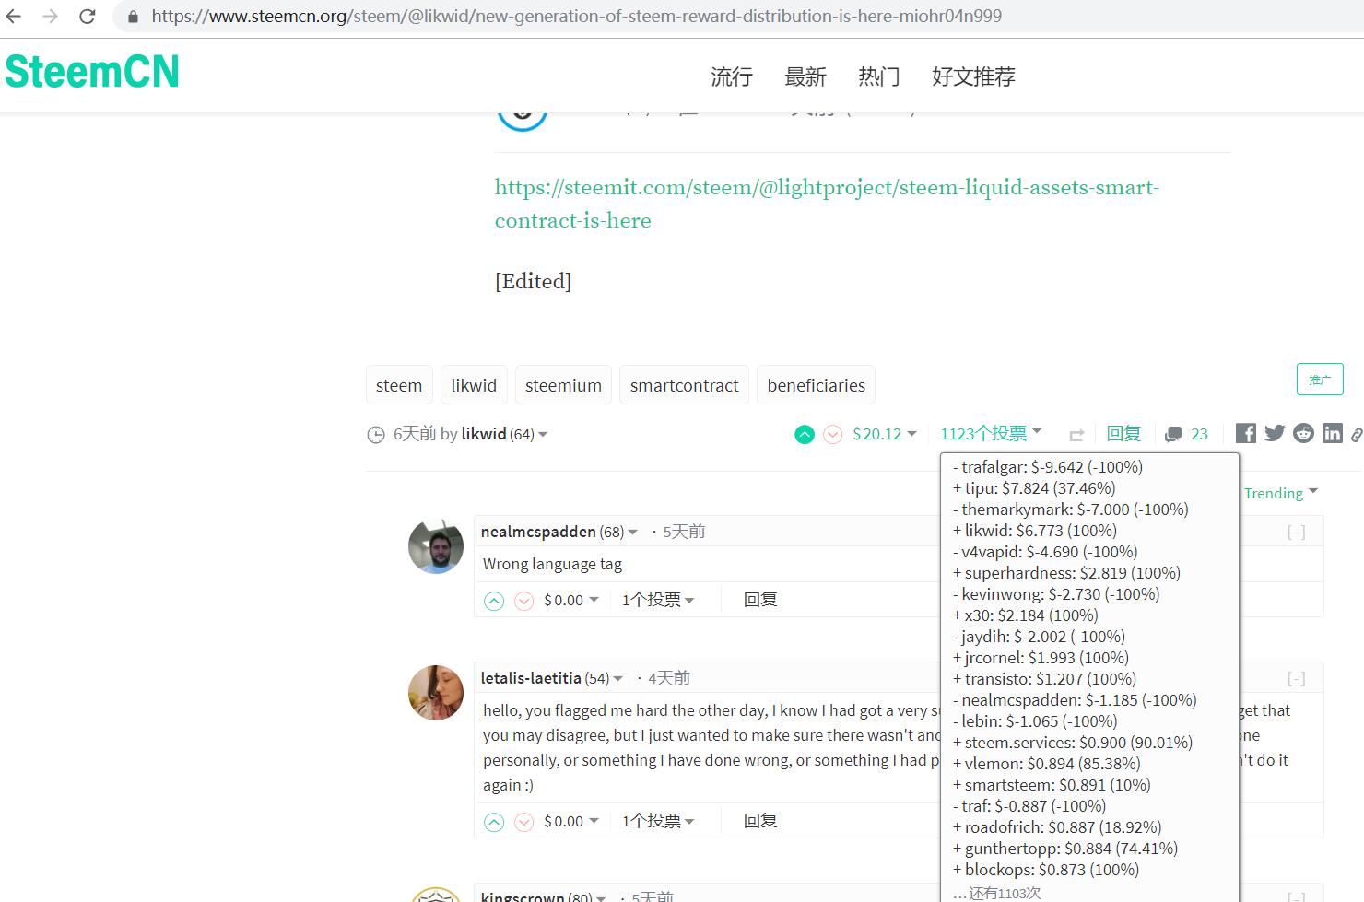This screenshot has width=1364, height=902.
Task: Click the padlock icon in the address bar
Action: click(133, 17)
